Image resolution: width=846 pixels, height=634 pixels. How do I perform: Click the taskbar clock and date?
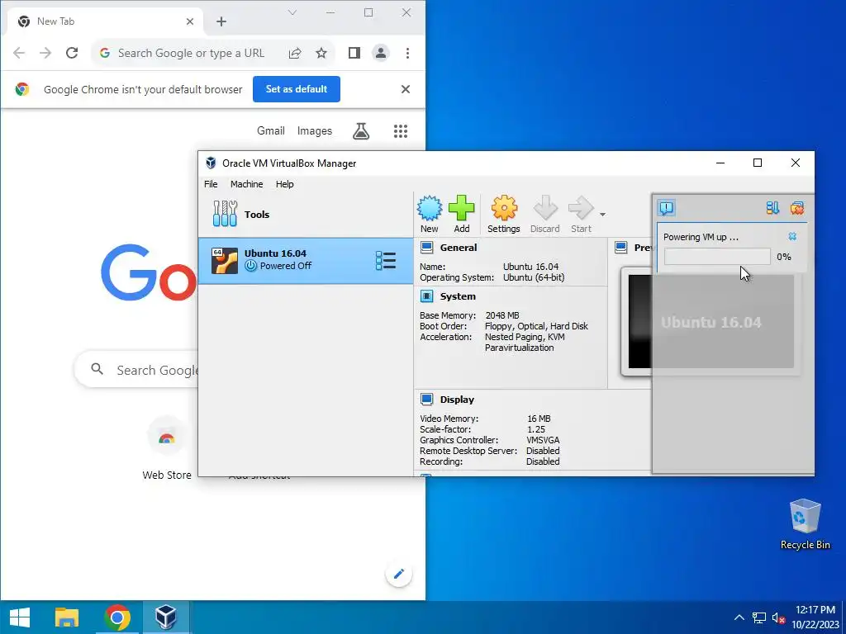815,617
